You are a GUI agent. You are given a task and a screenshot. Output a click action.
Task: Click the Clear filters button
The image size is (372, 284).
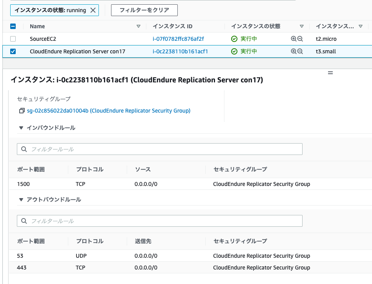[144, 10]
